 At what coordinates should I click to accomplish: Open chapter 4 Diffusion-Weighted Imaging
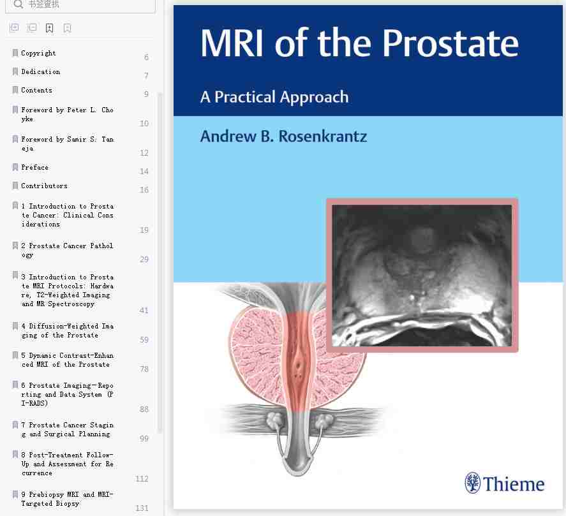(x=67, y=330)
